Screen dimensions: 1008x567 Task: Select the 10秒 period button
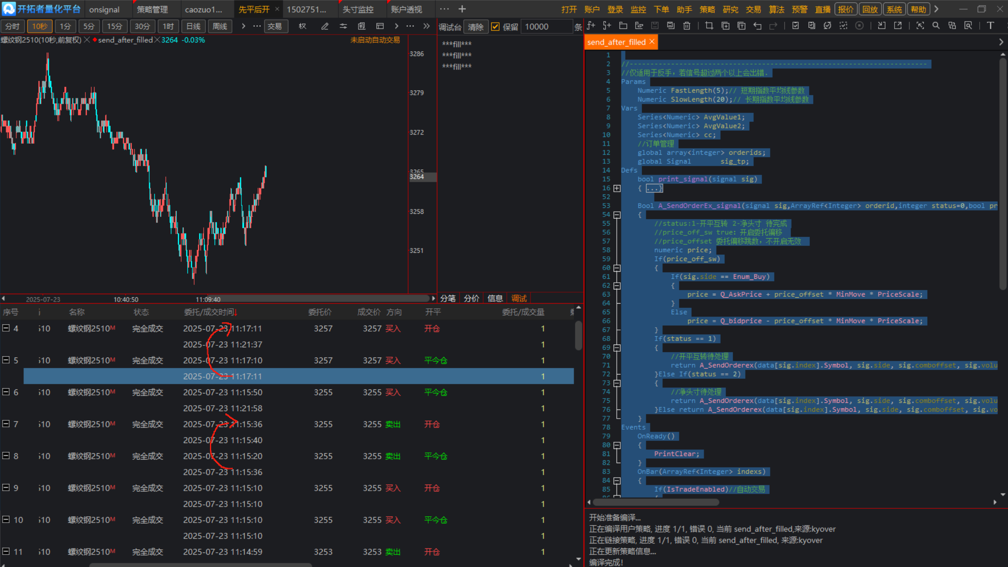point(40,26)
